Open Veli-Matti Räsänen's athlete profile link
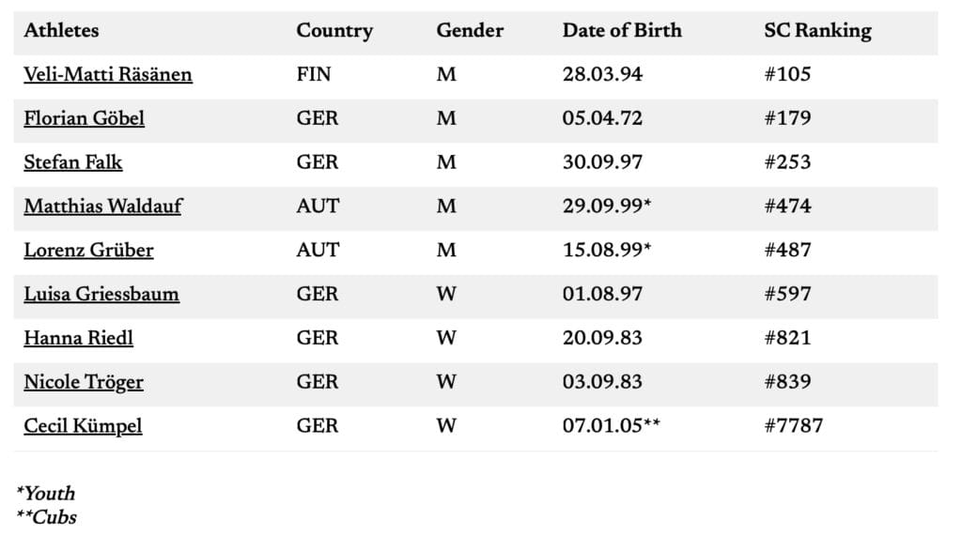The height and width of the screenshot is (551, 962). point(108,75)
